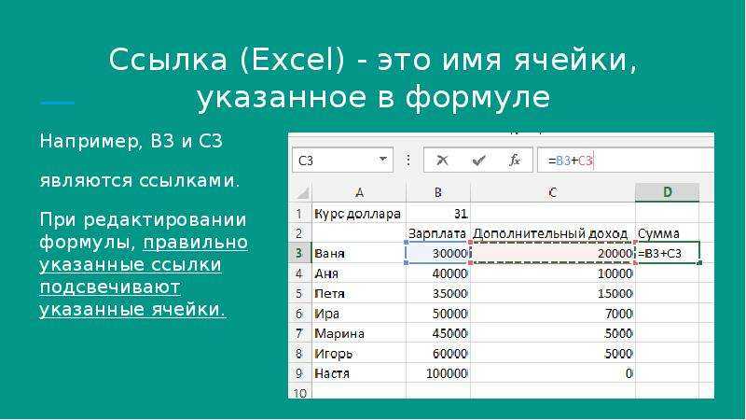Click the name cell 'Ира'

click(x=359, y=314)
